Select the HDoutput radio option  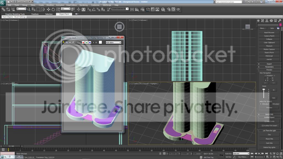coord(271,104)
